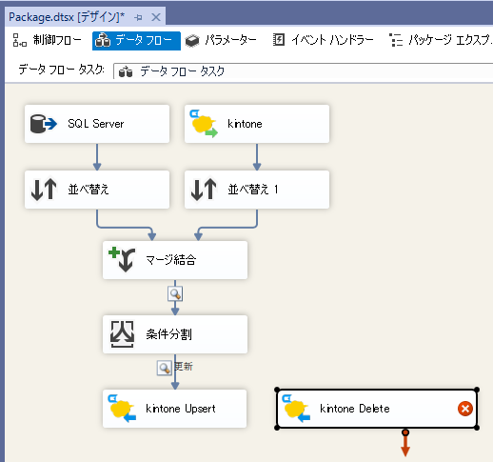Switch to the データ フロー tab
This screenshot has height=462, width=493.
(136, 41)
